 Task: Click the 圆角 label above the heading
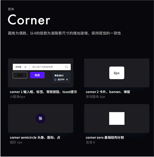11,9
